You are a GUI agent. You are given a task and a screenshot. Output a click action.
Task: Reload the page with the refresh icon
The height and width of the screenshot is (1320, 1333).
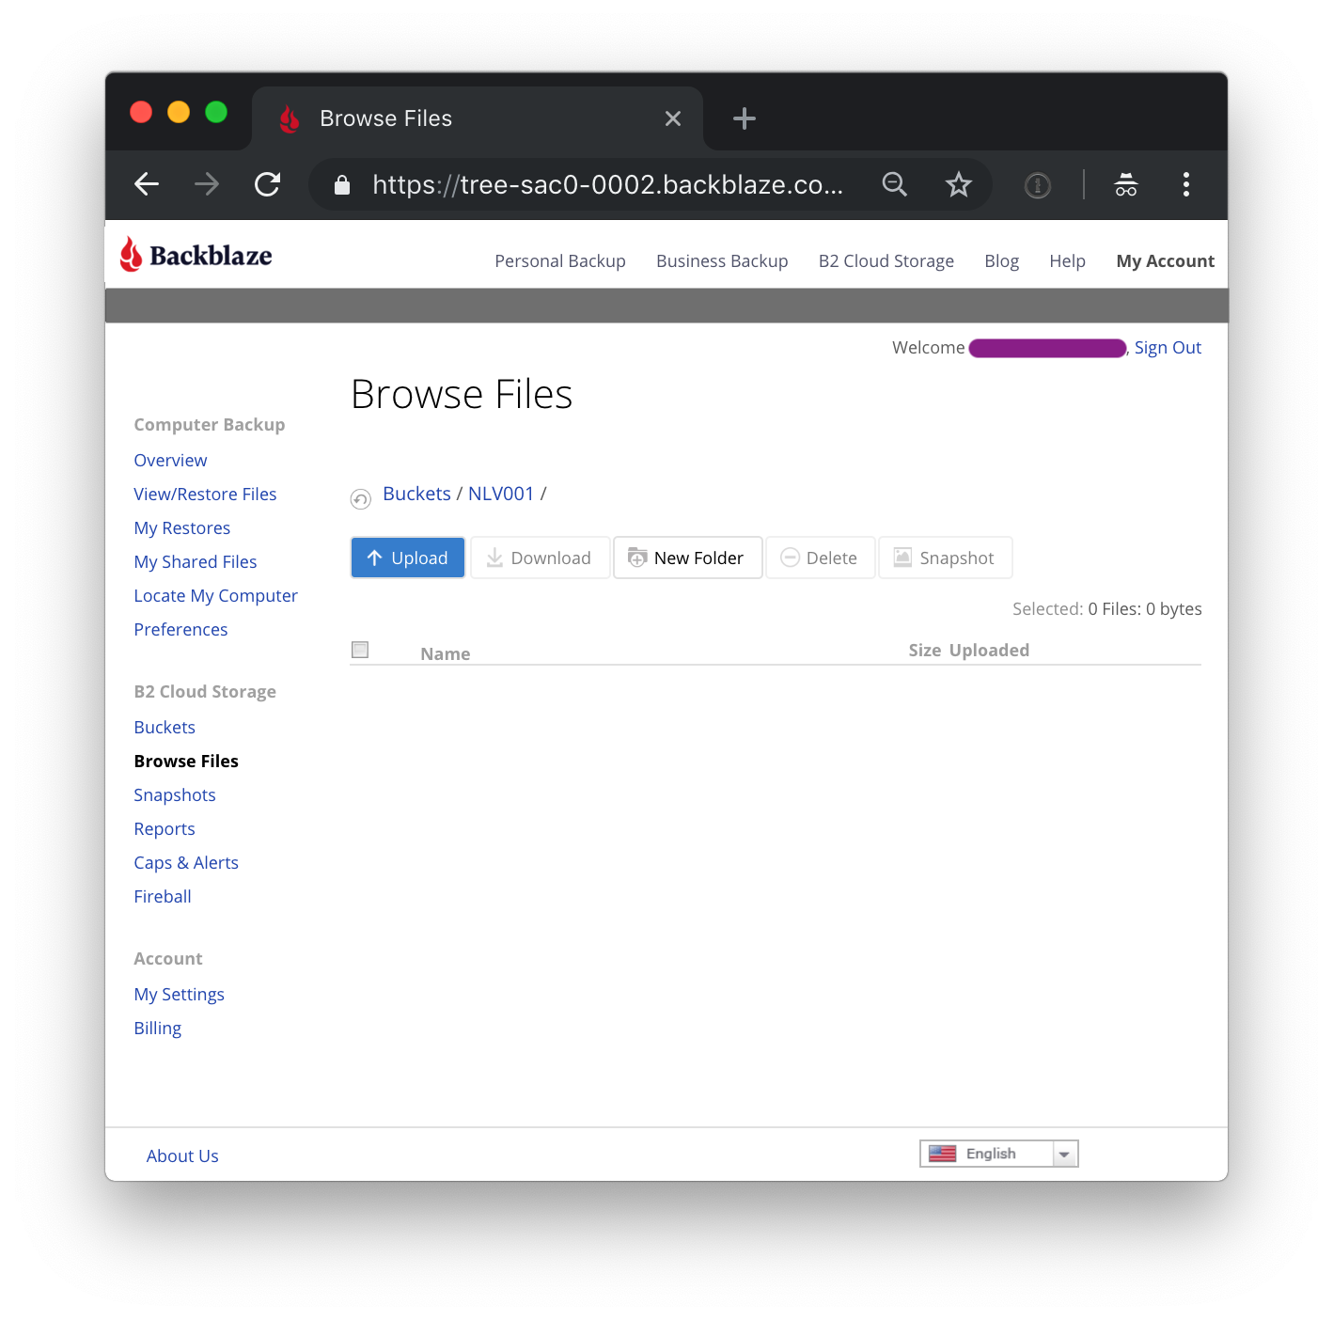(268, 184)
